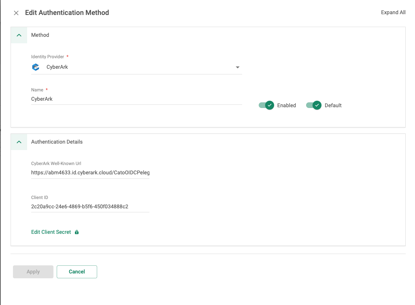Click the CyberArk Well-Known Url field
Image resolution: width=415 pixels, height=305 pixels.
tap(90, 173)
